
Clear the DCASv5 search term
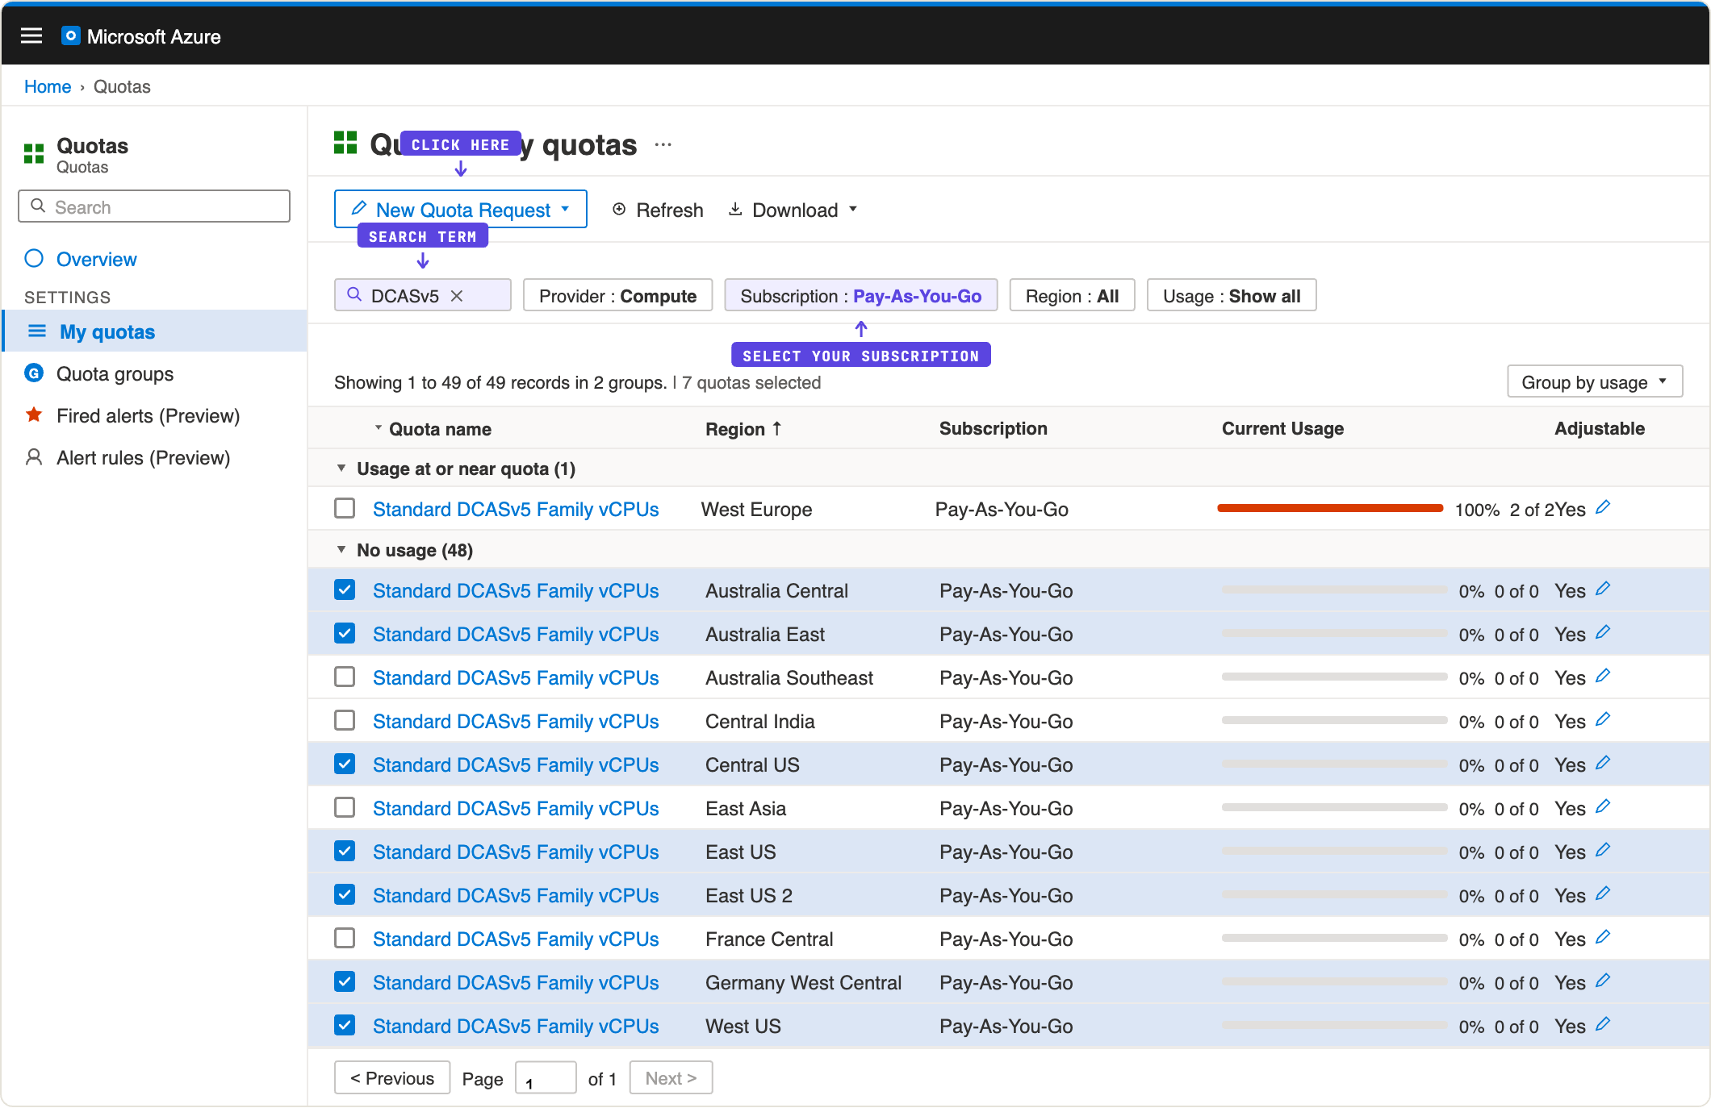click(x=457, y=296)
